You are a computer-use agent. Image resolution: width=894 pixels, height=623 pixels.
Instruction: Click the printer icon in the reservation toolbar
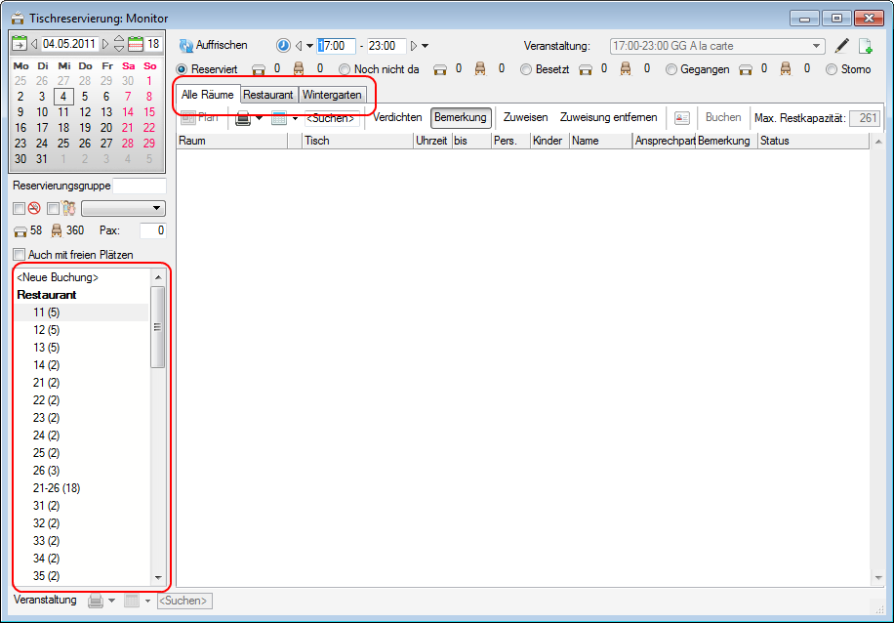coord(243,117)
